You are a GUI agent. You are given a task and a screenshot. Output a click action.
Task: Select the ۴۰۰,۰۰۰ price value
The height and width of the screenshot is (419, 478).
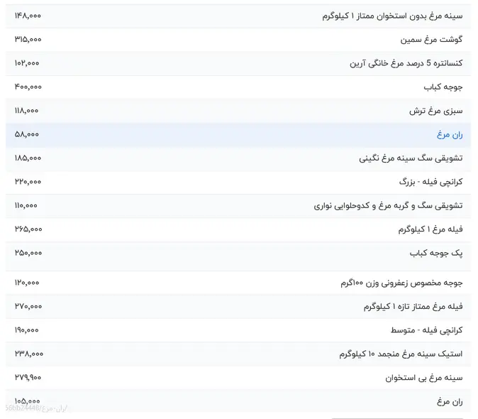point(28,87)
